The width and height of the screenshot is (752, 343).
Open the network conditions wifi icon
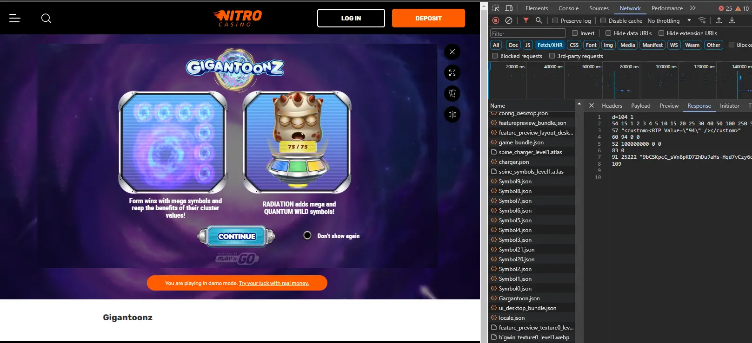tap(702, 20)
